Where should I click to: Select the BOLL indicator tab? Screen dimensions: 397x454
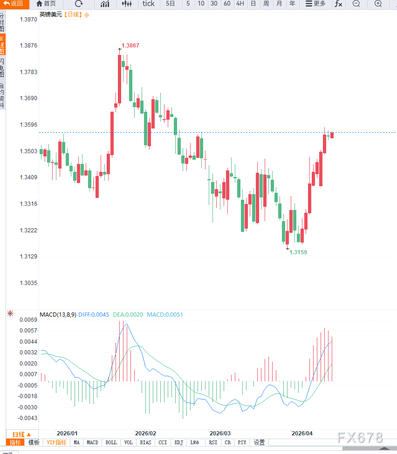tap(111, 442)
